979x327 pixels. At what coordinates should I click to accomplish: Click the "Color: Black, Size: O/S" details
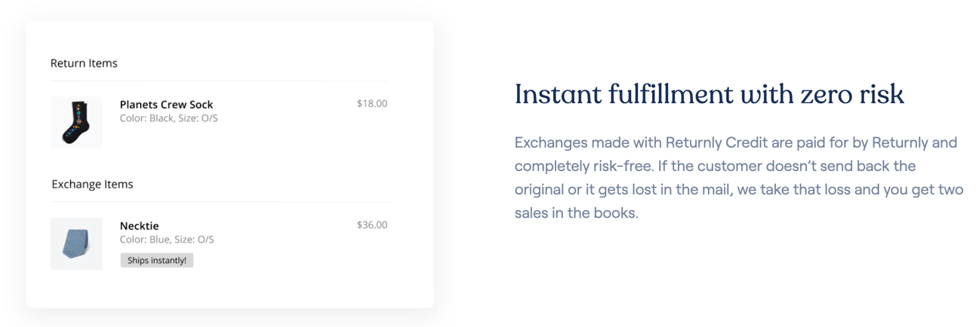168,118
